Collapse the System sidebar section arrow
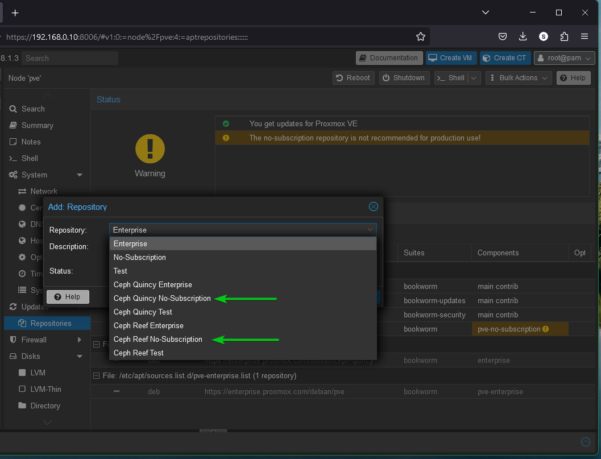This screenshot has height=459, width=601. point(80,175)
